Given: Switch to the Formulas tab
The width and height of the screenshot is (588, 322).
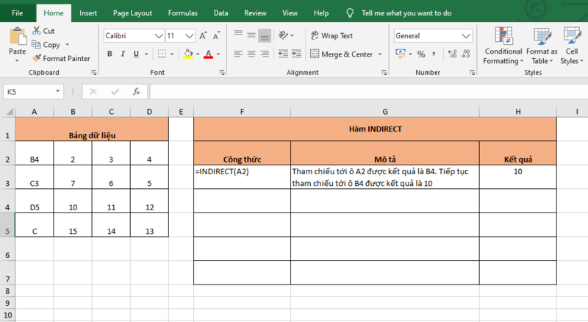Looking at the screenshot, I should point(182,13).
